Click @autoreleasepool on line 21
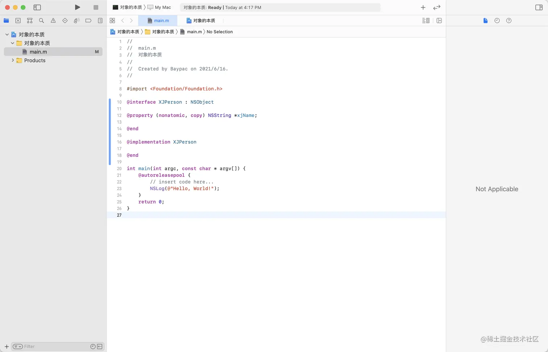The image size is (548, 352). pos(161,175)
